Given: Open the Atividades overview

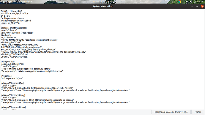Looking at the screenshot, I should click(7, 2).
